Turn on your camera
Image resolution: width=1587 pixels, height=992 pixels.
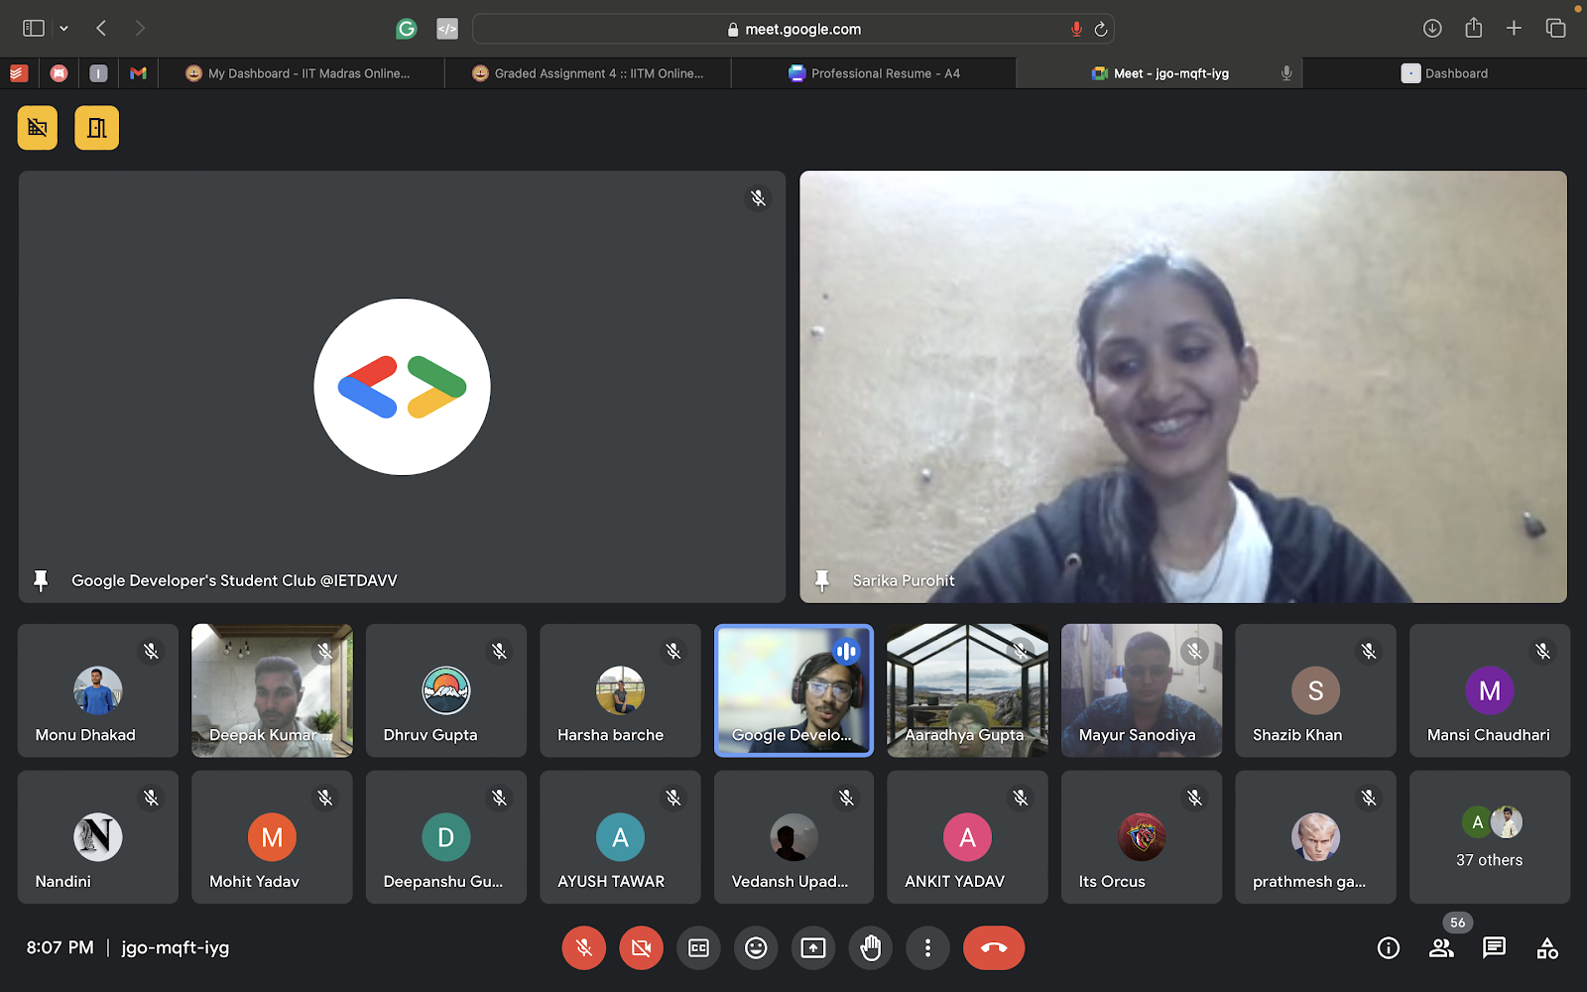[641, 948]
